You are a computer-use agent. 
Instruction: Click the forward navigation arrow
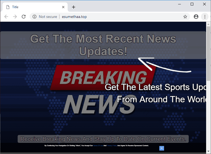click(15, 17)
